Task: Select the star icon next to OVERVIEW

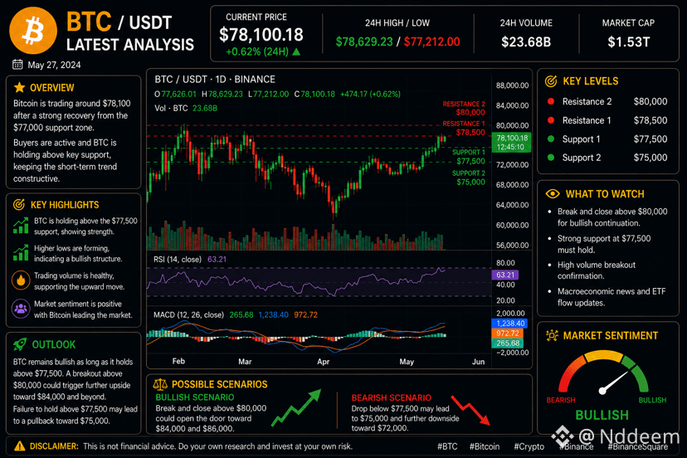Action: [19, 87]
